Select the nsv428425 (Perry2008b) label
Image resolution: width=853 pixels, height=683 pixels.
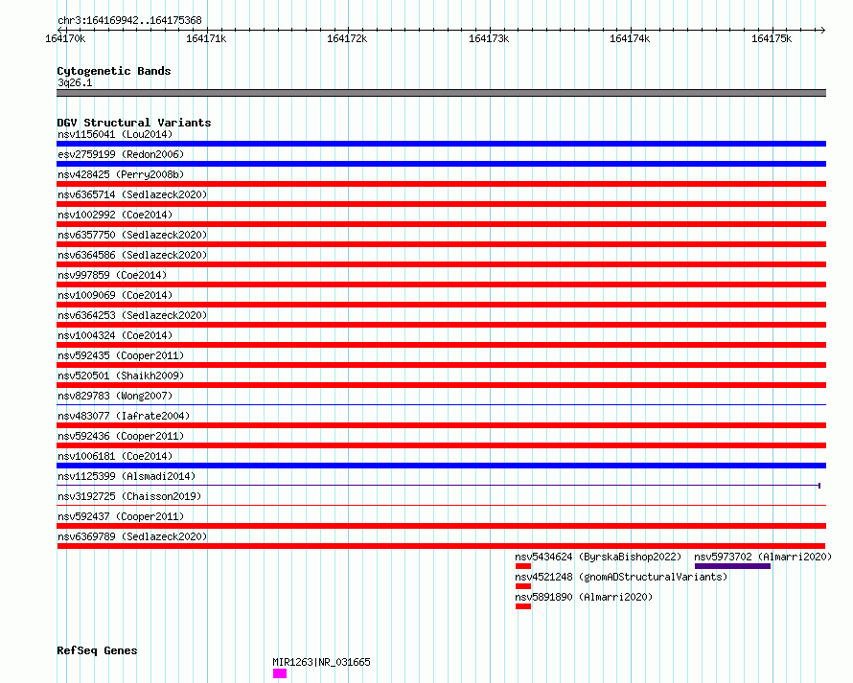click(x=121, y=174)
